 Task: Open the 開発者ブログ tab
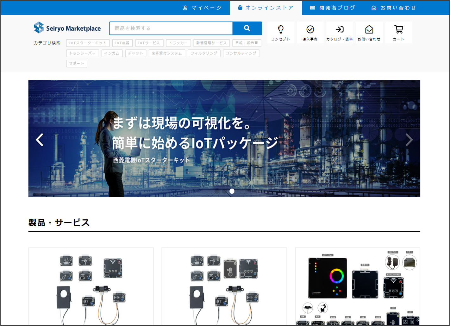coord(333,8)
